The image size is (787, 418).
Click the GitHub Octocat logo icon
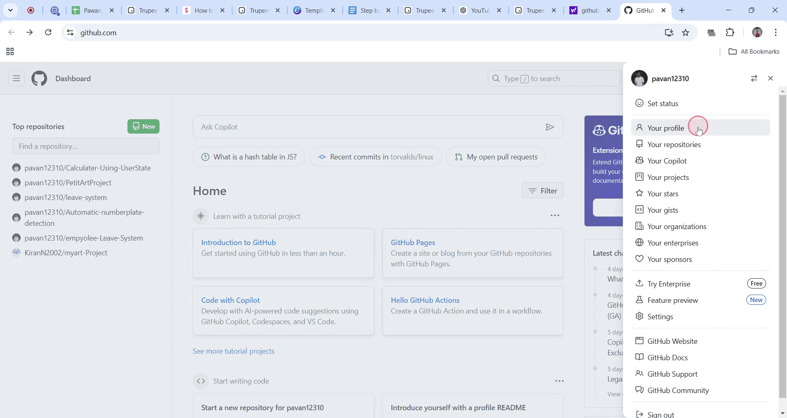[x=39, y=78]
